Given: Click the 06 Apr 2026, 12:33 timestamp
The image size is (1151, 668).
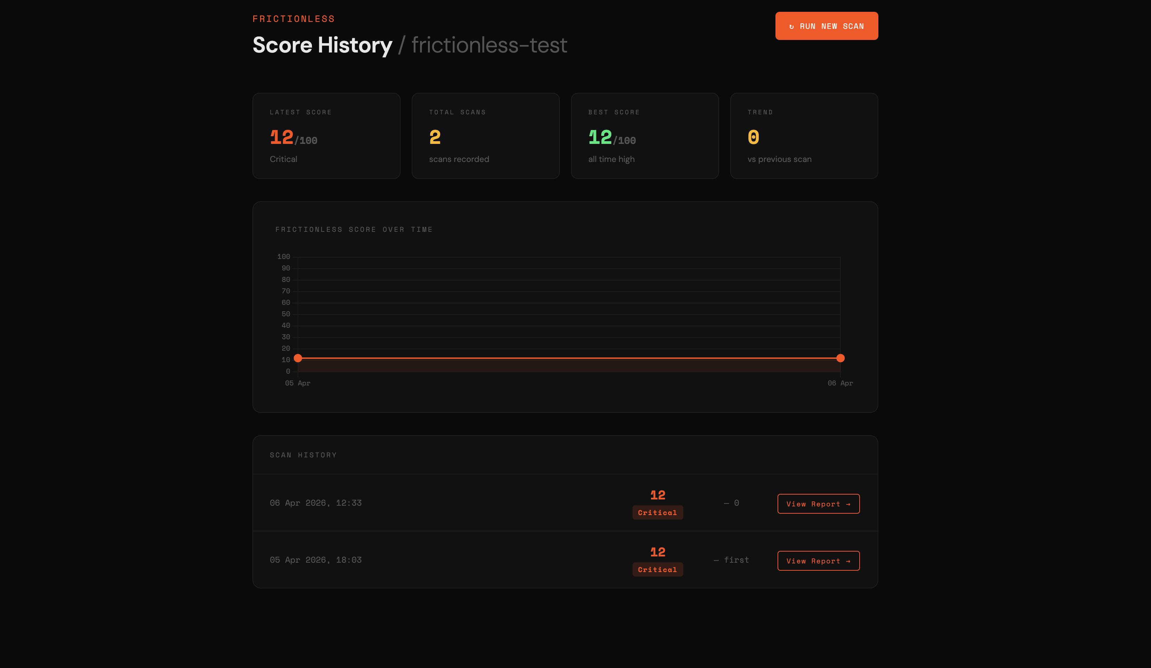Looking at the screenshot, I should pos(315,503).
